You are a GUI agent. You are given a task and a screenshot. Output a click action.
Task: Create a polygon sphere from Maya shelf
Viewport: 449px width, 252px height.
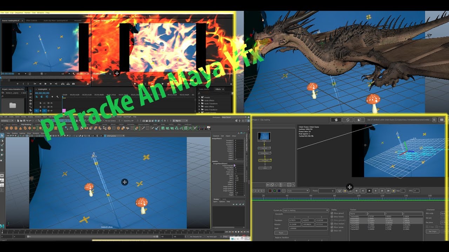tap(7, 128)
